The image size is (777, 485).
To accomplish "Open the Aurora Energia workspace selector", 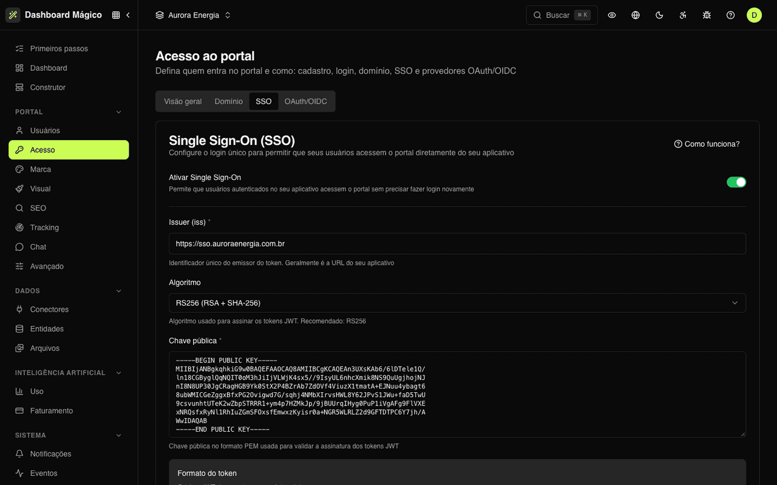I will 193,15.
